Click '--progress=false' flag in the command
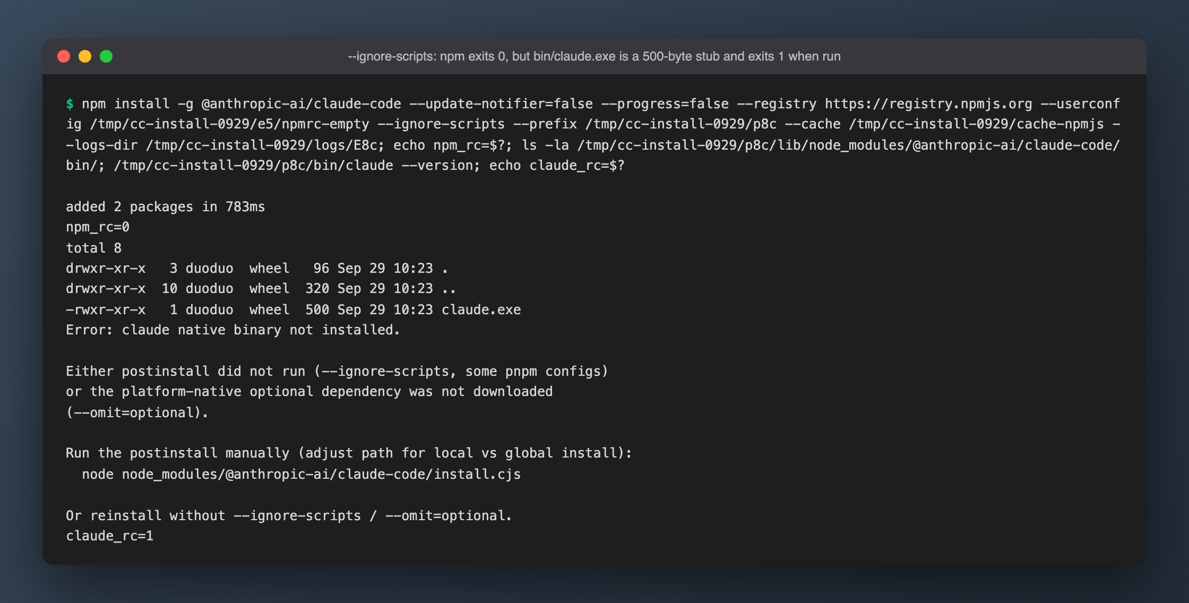 [665, 104]
